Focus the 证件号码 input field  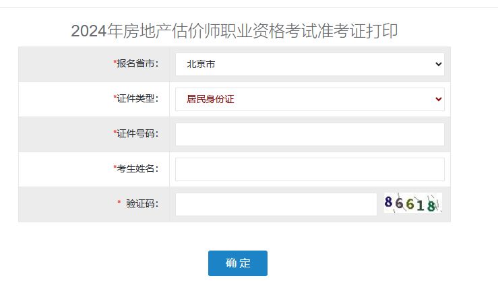(x=310, y=135)
